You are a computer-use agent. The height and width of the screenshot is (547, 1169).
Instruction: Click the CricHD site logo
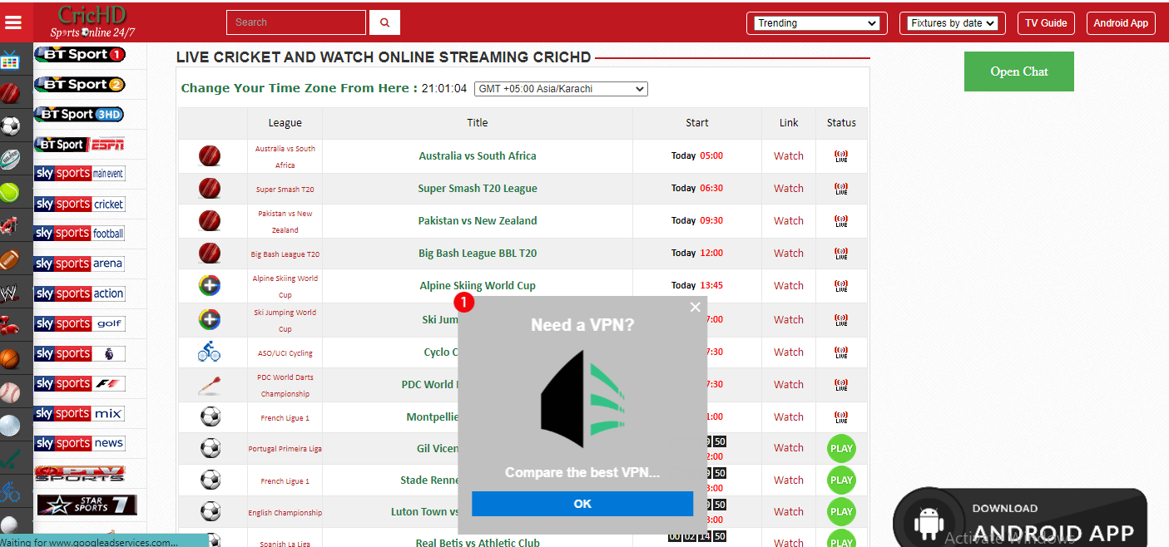click(x=92, y=22)
